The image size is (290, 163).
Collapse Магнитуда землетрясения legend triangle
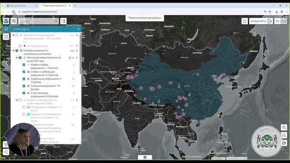tap(17, 58)
